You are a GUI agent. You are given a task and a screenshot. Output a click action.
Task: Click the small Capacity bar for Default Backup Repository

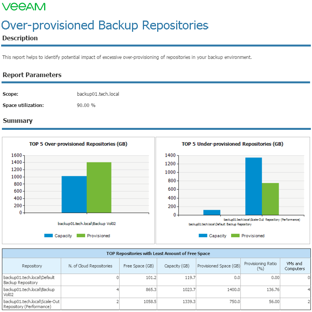(212, 212)
